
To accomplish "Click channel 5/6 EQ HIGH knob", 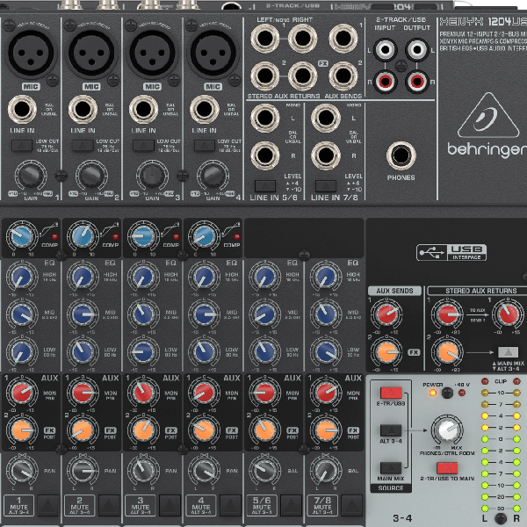I will 265,278.
